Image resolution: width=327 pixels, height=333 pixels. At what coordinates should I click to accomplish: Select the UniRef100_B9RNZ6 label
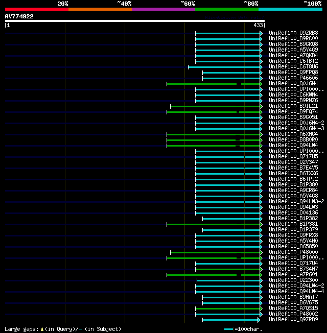[293, 100]
